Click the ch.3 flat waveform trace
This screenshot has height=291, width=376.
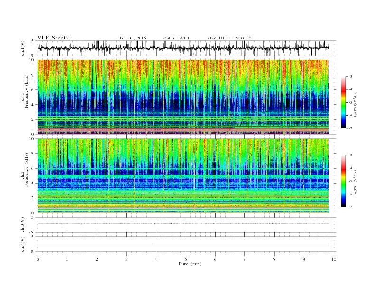[183, 224]
